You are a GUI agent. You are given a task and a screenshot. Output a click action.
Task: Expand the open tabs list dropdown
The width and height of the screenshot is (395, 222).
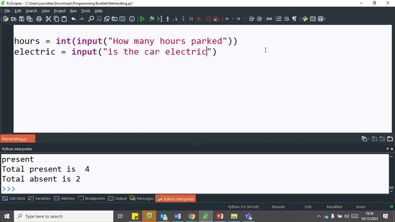(x=365, y=139)
